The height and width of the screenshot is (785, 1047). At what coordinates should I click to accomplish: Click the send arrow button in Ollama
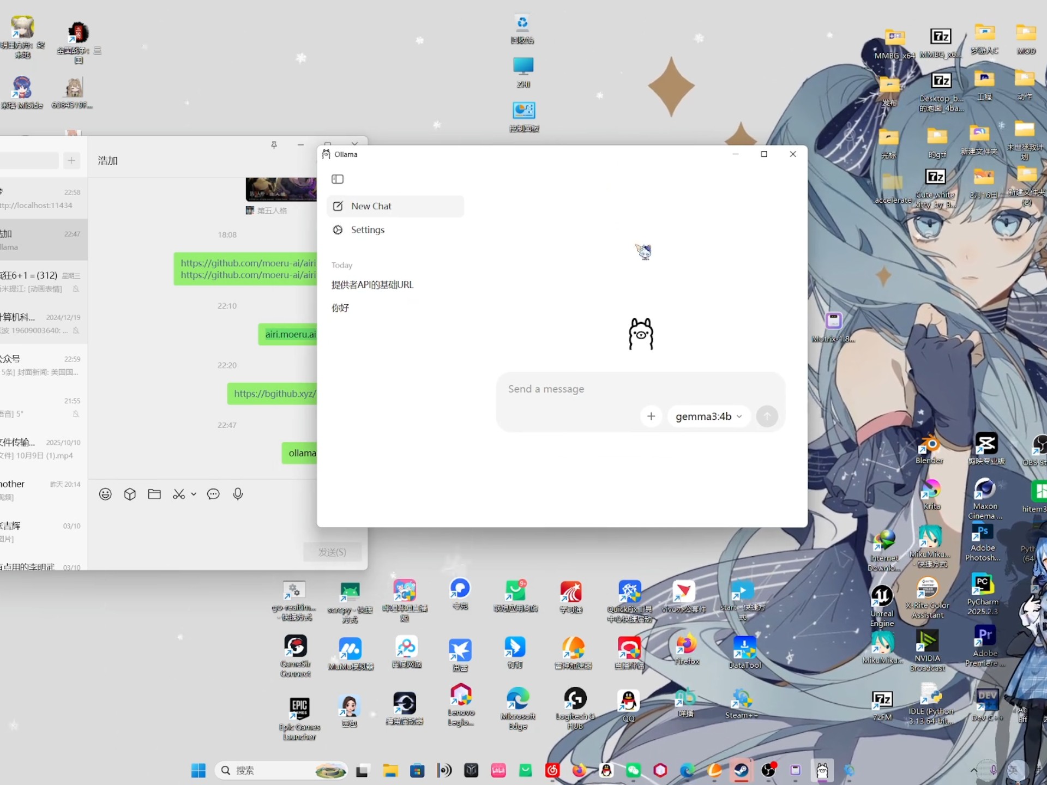tap(767, 416)
